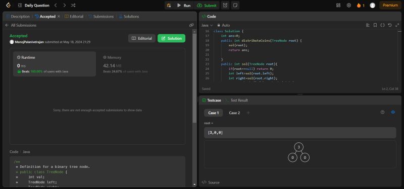Open the layout manager icon
The height and width of the screenshot is (189, 404).
tap(338, 5)
